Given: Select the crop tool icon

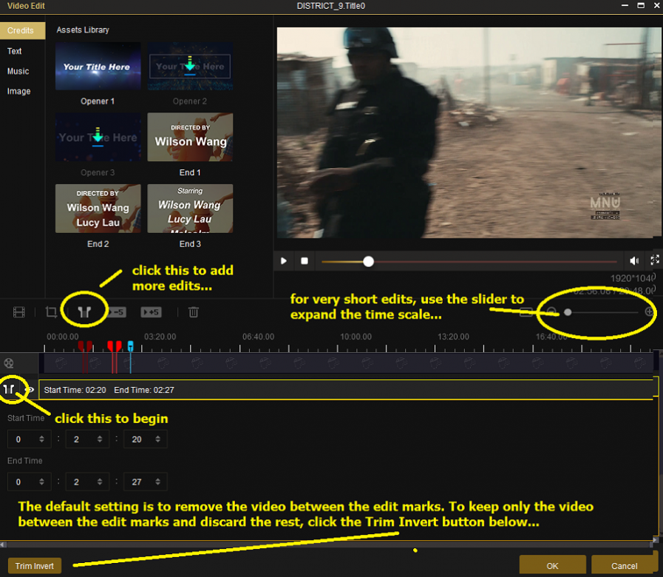Looking at the screenshot, I should pyautogui.click(x=51, y=312).
